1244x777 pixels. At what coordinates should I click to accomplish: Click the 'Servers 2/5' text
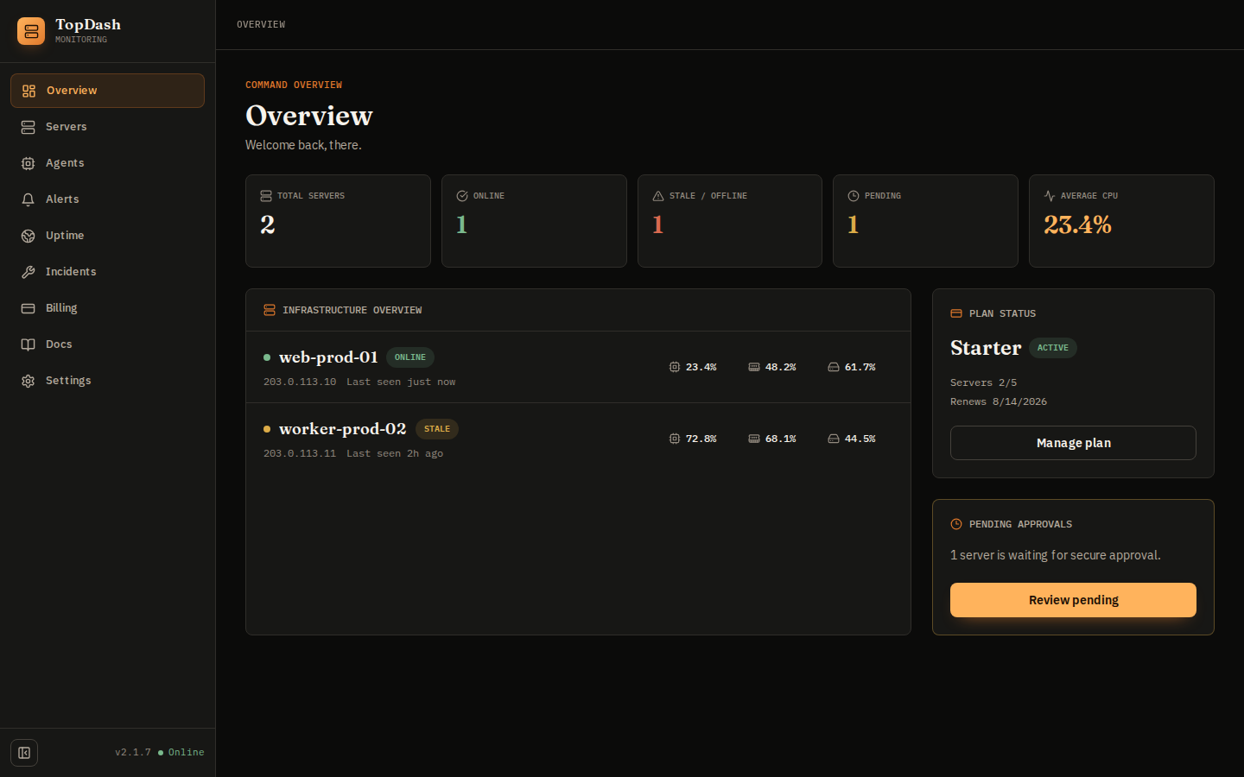983,382
